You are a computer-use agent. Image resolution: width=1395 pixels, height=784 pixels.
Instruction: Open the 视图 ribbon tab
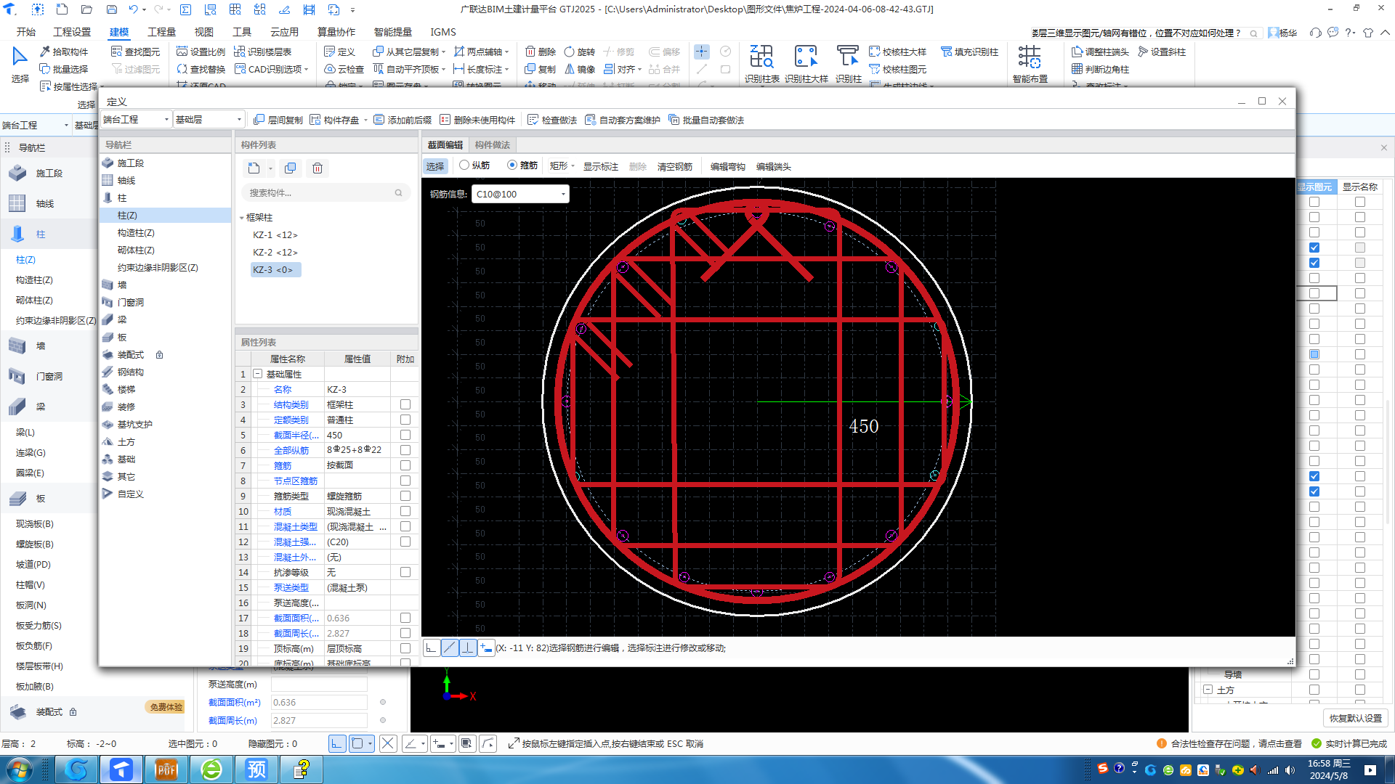(203, 32)
